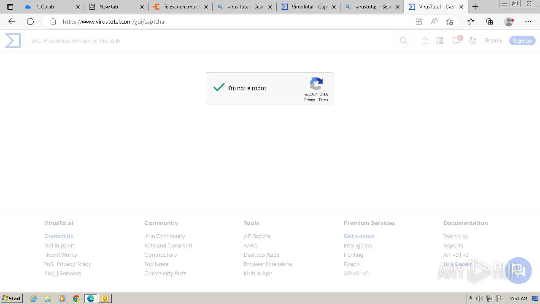540x304 pixels.
Task: Switch to the New tab tab
Action: 116,7
